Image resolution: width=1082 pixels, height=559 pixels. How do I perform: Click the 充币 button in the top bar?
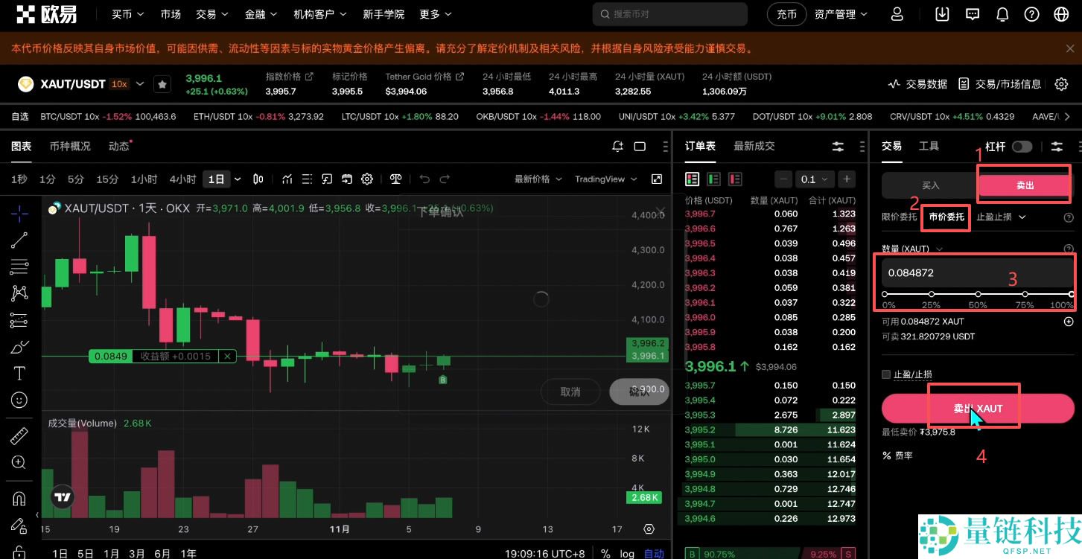coord(786,13)
